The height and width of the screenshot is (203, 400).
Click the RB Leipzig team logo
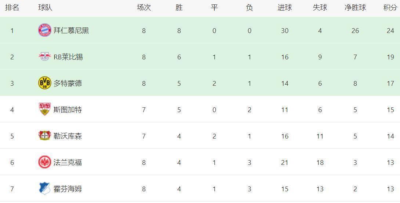pos(45,57)
